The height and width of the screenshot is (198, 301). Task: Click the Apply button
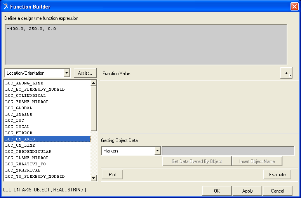pos(247,191)
